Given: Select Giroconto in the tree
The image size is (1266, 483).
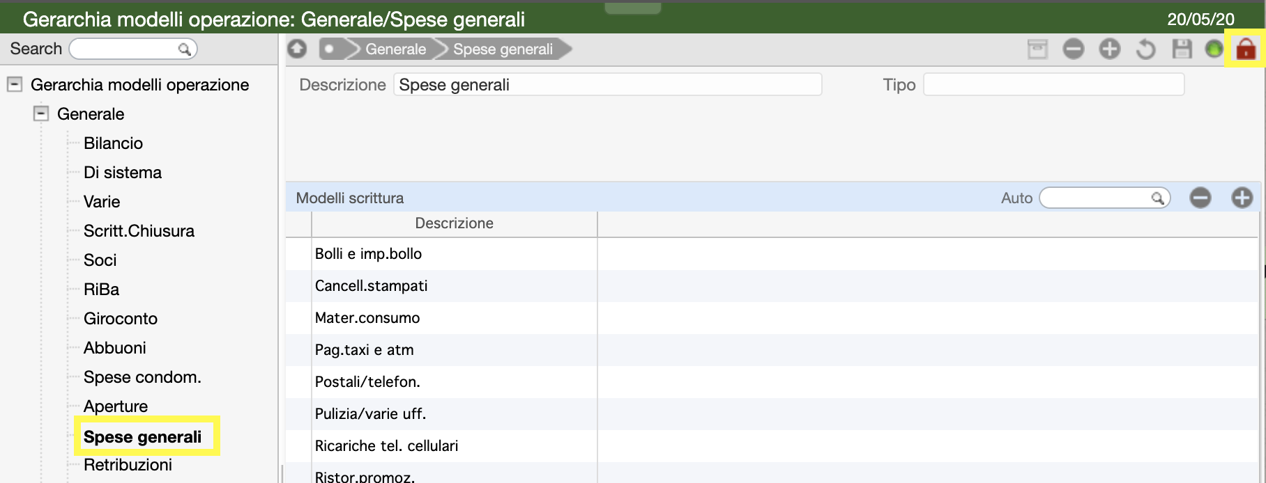Looking at the screenshot, I should (121, 318).
